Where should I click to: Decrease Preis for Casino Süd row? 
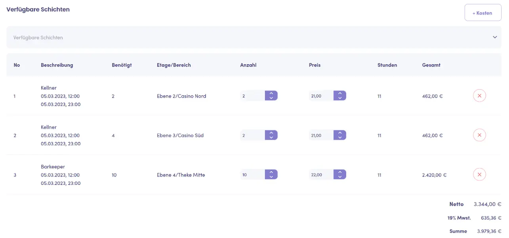[340, 138]
